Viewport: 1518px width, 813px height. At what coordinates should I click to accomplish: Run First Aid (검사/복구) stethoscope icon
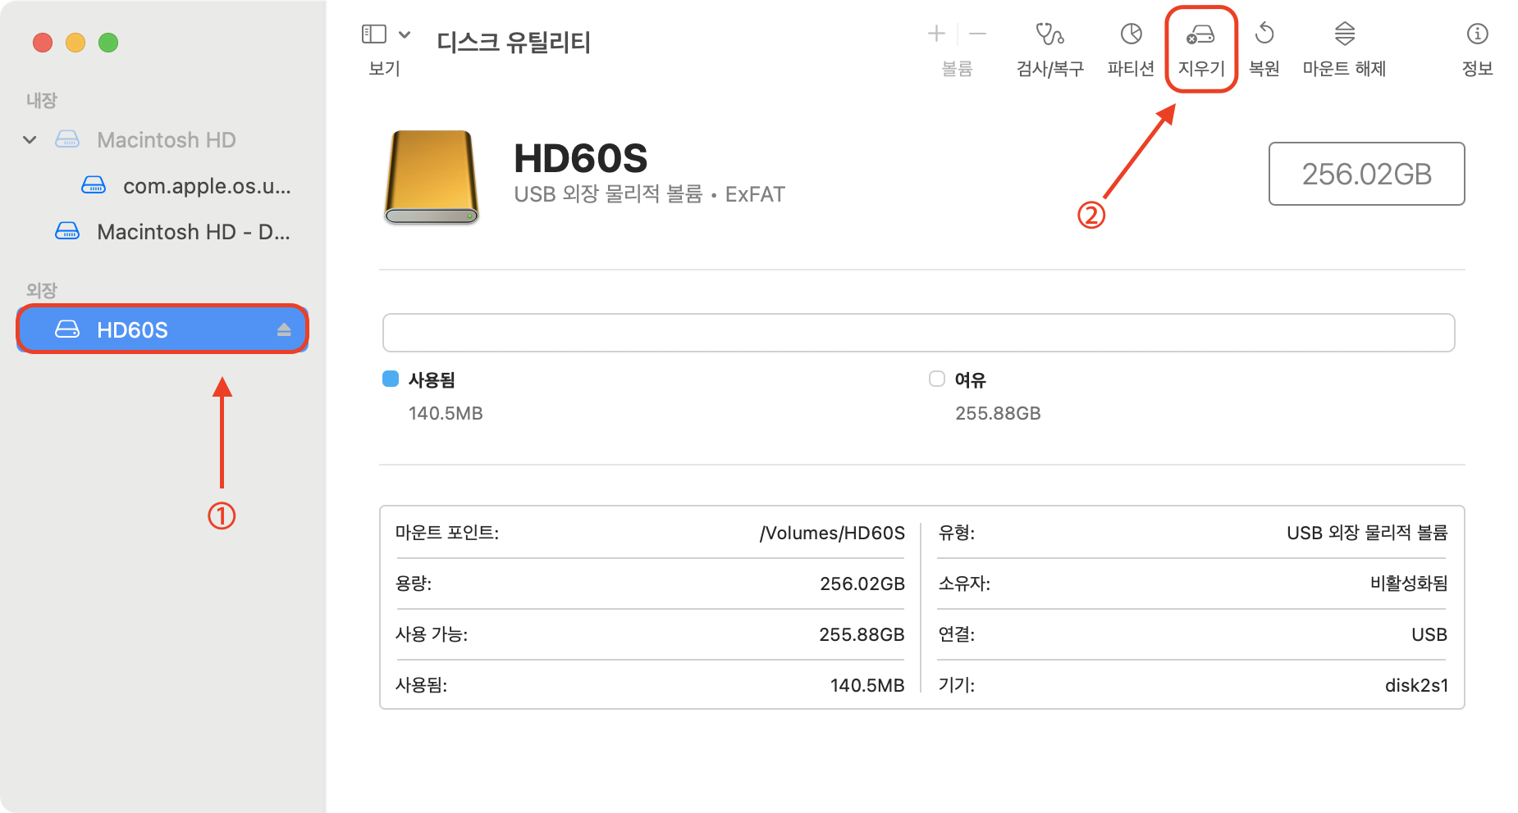[x=1049, y=34]
